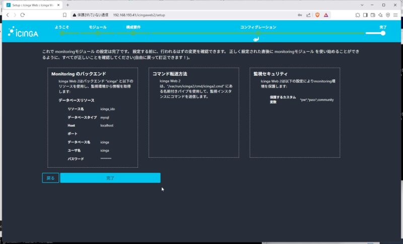Click the VPN shield icon

(x=388, y=15)
